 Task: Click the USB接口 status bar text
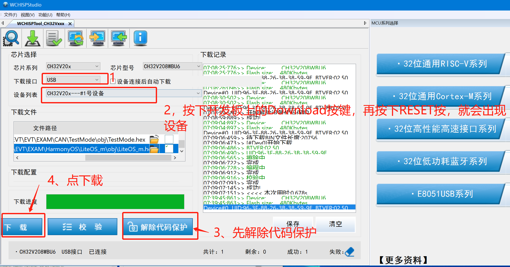pyautogui.click(x=72, y=252)
